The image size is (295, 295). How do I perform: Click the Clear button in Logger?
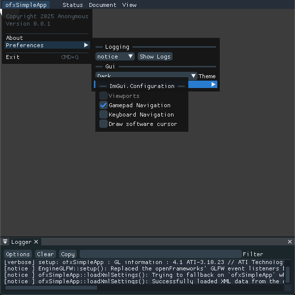45,254
